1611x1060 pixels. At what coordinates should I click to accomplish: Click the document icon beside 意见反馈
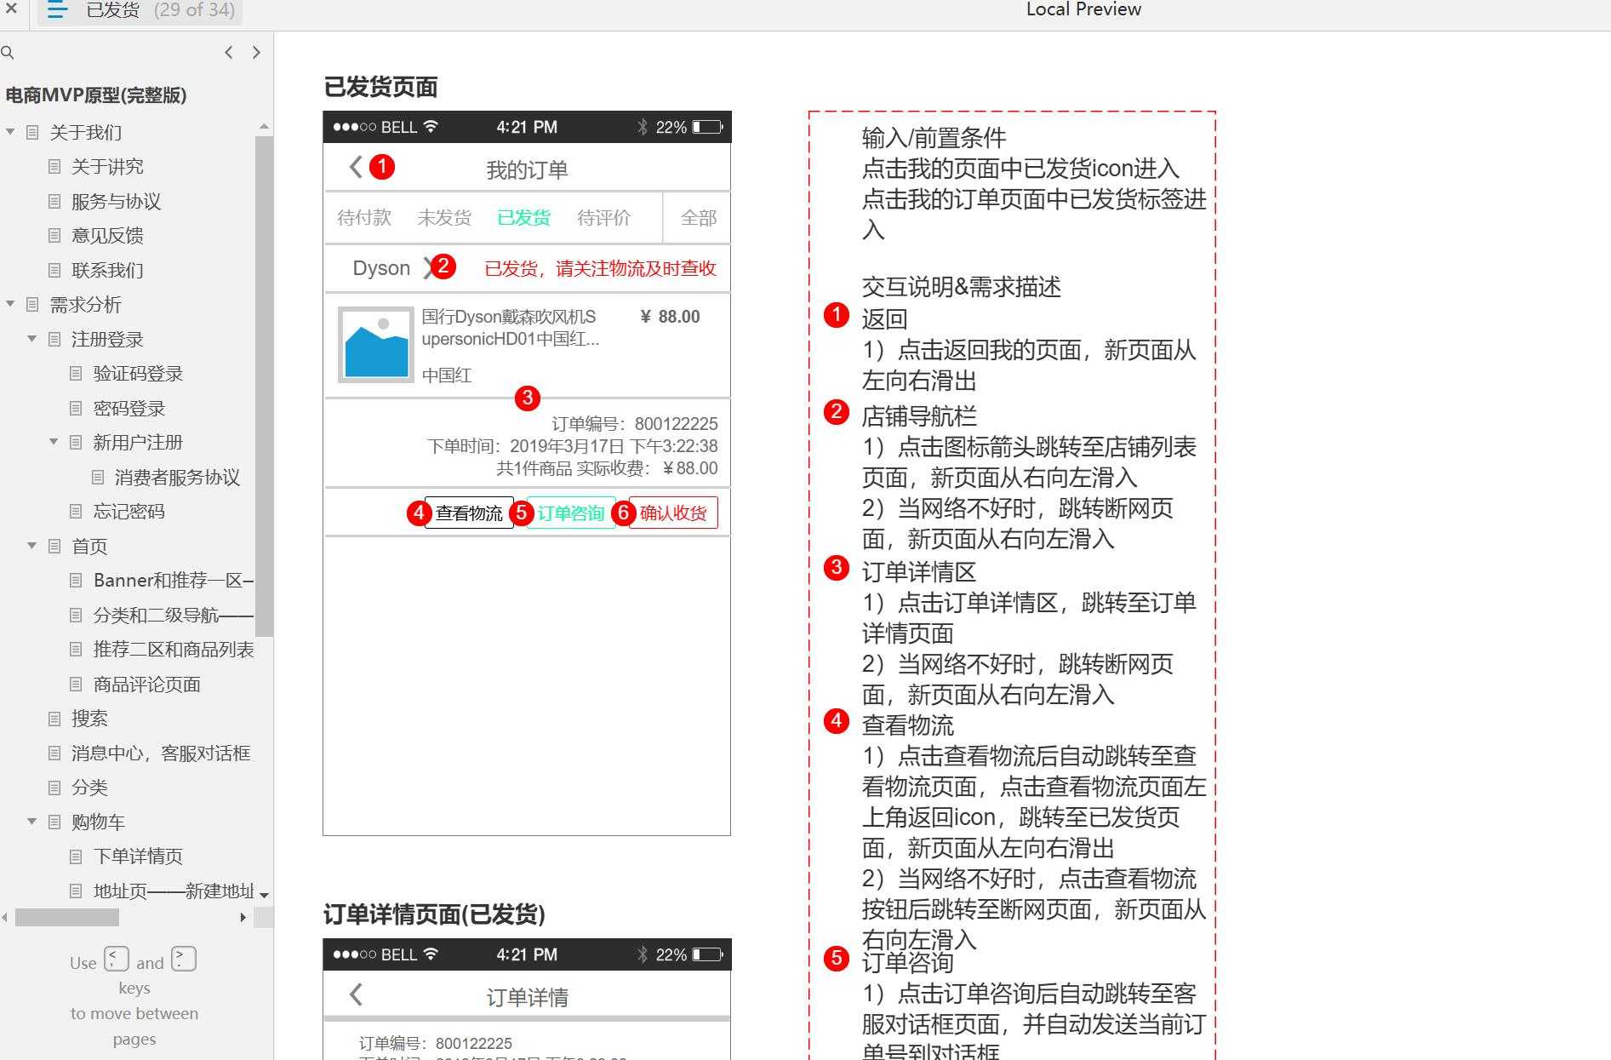(x=54, y=236)
